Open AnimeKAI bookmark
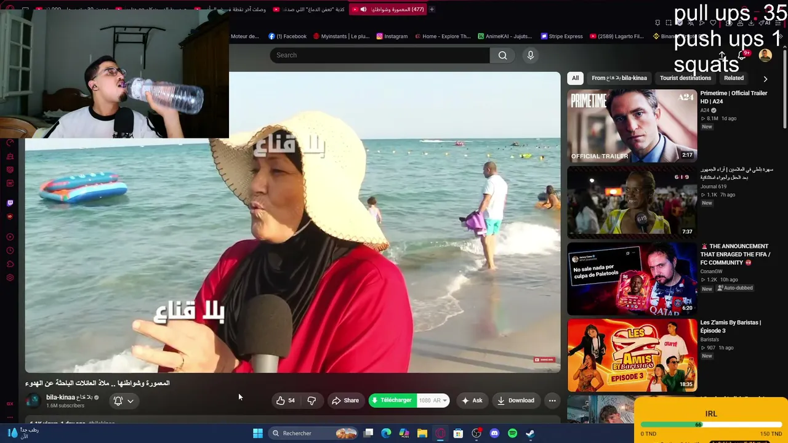The width and height of the screenshot is (788, 443). point(504,36)
